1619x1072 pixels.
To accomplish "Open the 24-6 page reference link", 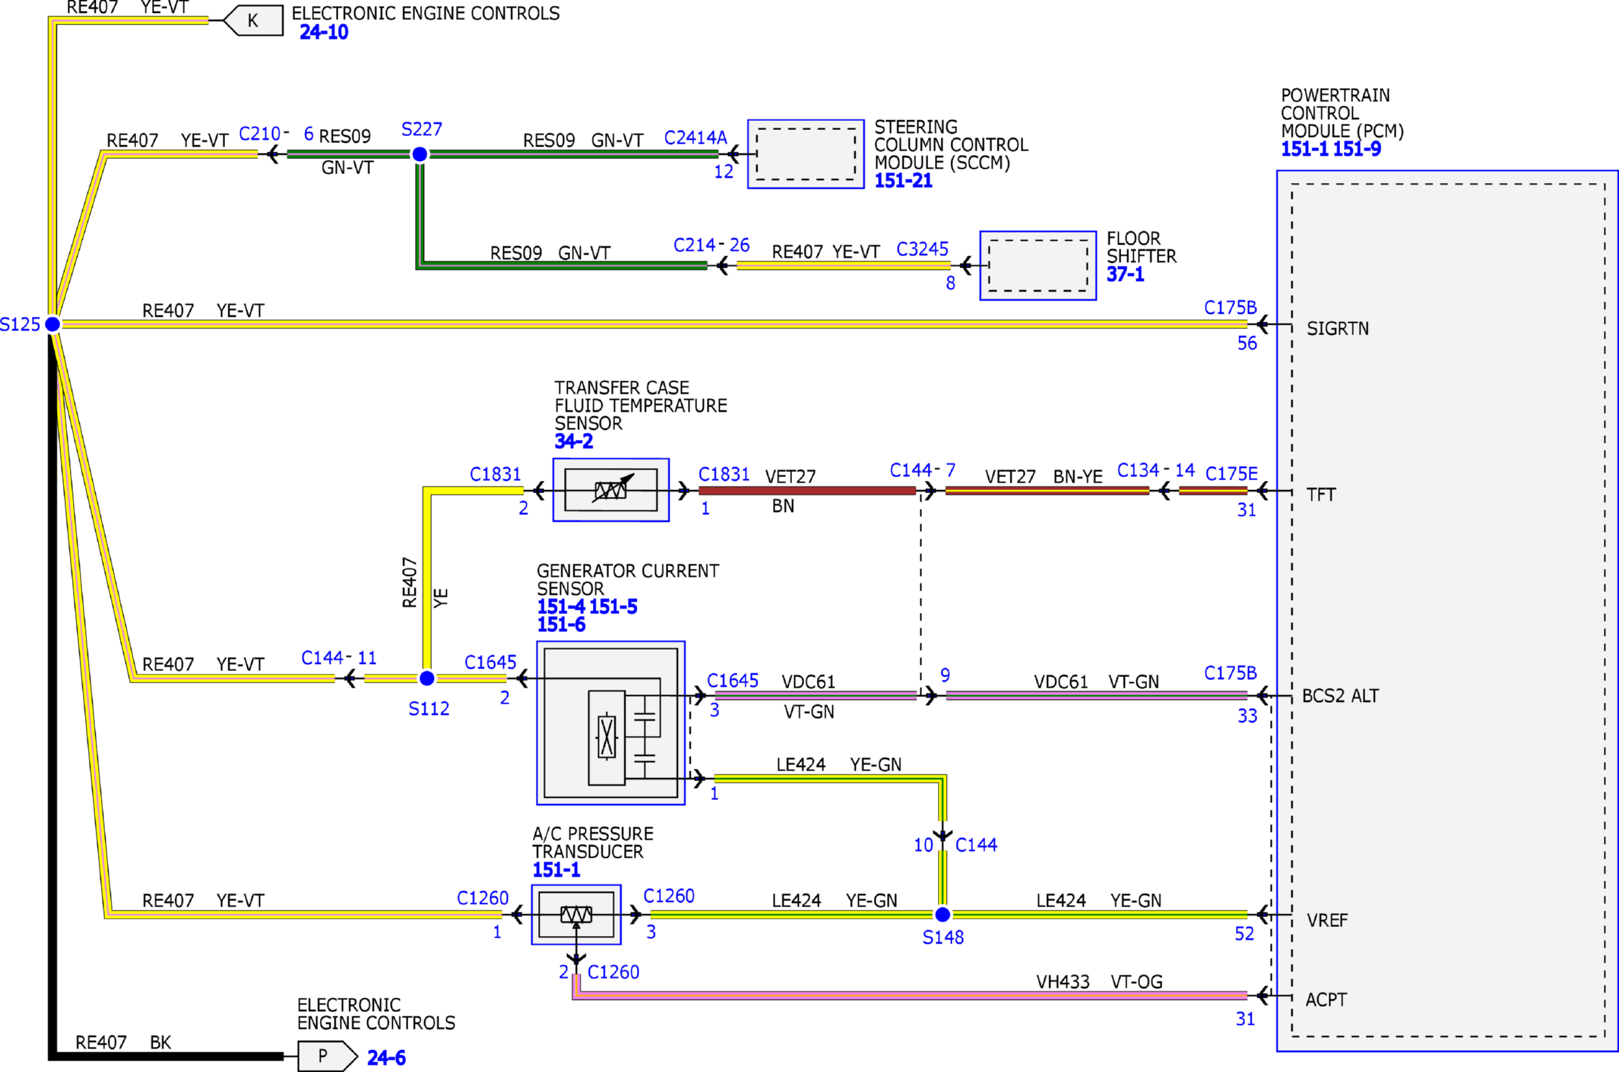I will point(386,1058).
